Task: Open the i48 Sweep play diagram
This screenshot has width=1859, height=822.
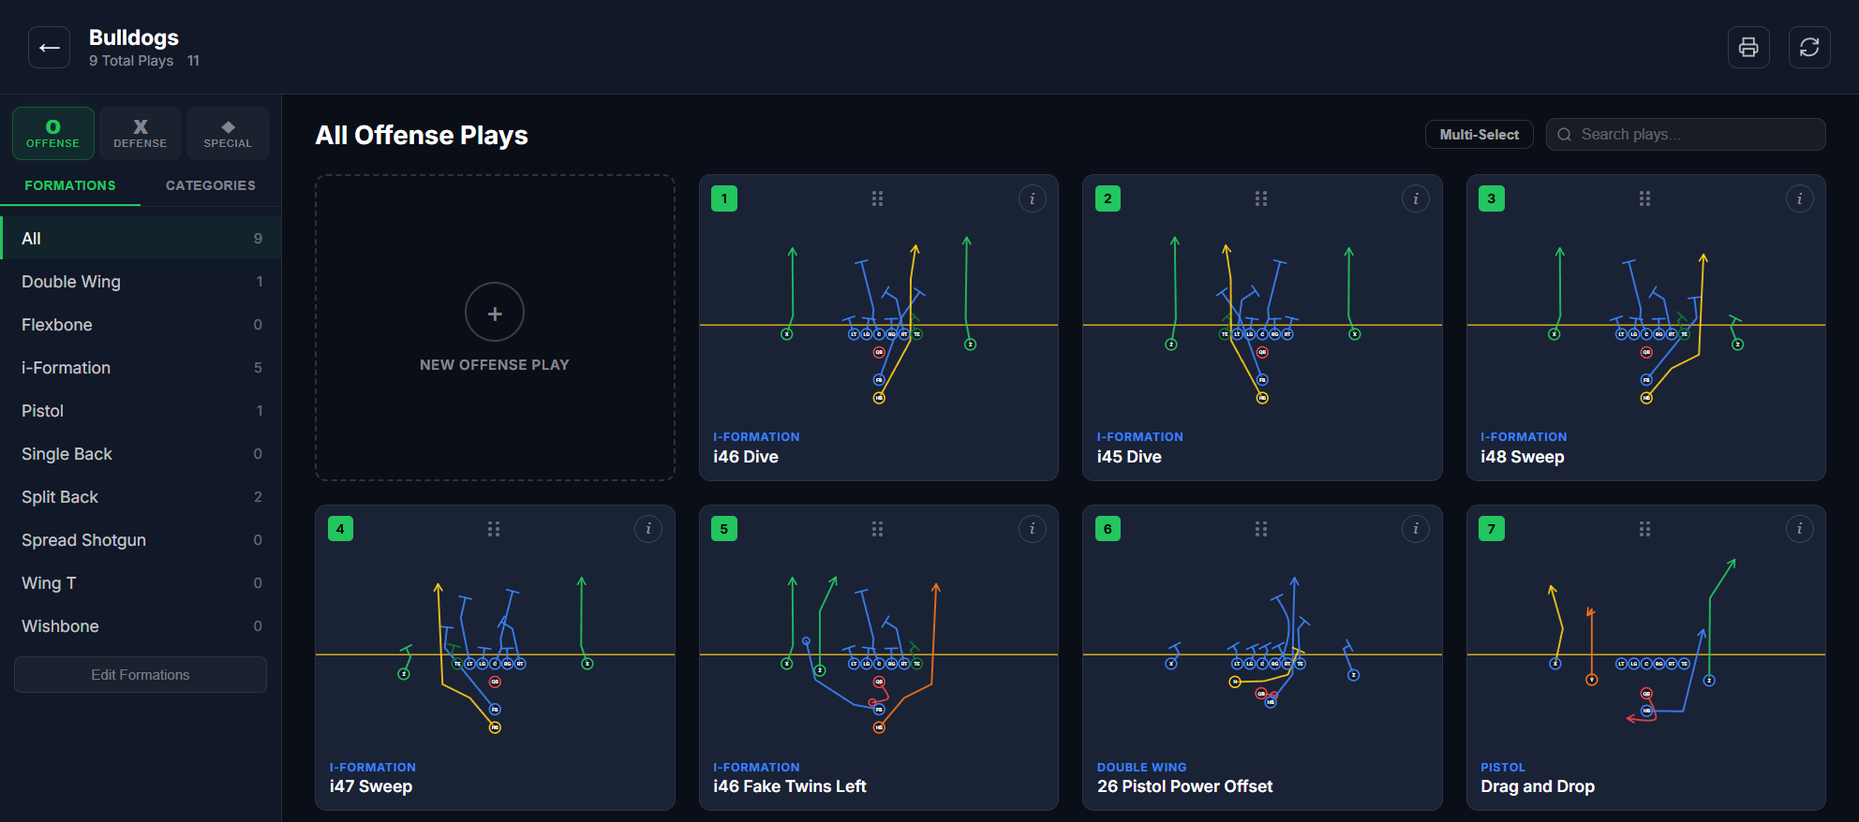Action: [1646, 318]
